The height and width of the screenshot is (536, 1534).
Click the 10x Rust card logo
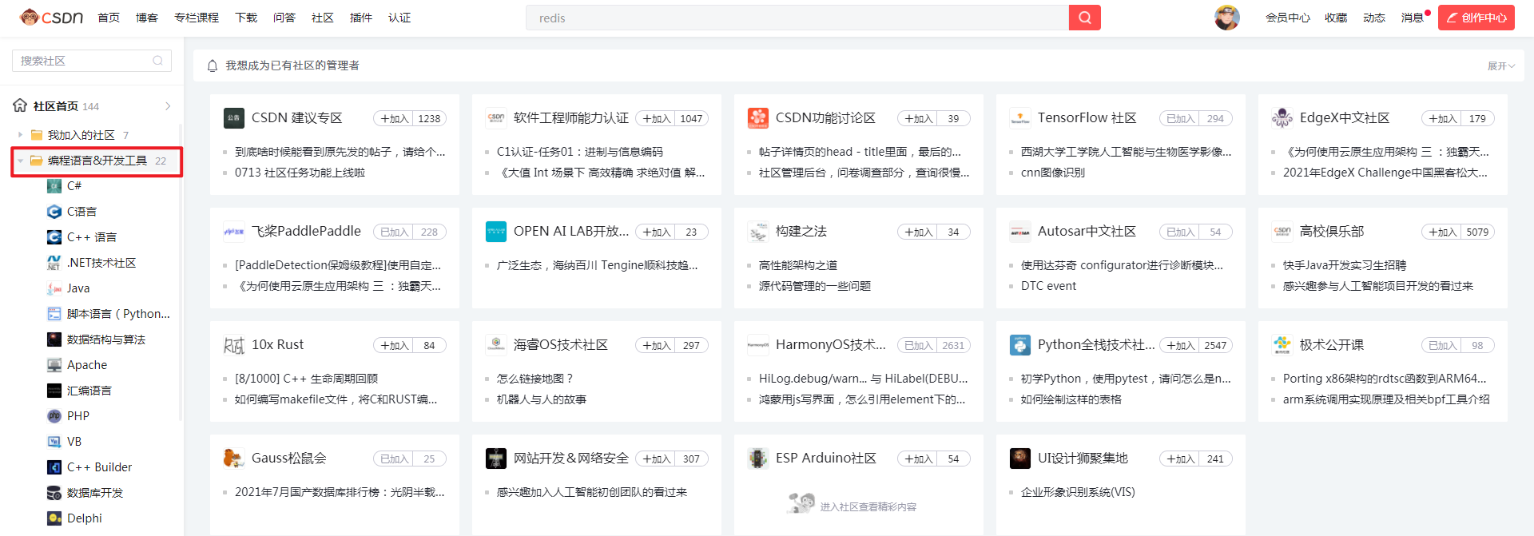(234, 345)
